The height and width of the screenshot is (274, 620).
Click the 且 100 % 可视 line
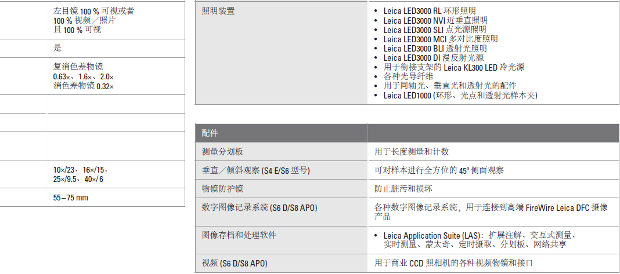coord(77,30)
